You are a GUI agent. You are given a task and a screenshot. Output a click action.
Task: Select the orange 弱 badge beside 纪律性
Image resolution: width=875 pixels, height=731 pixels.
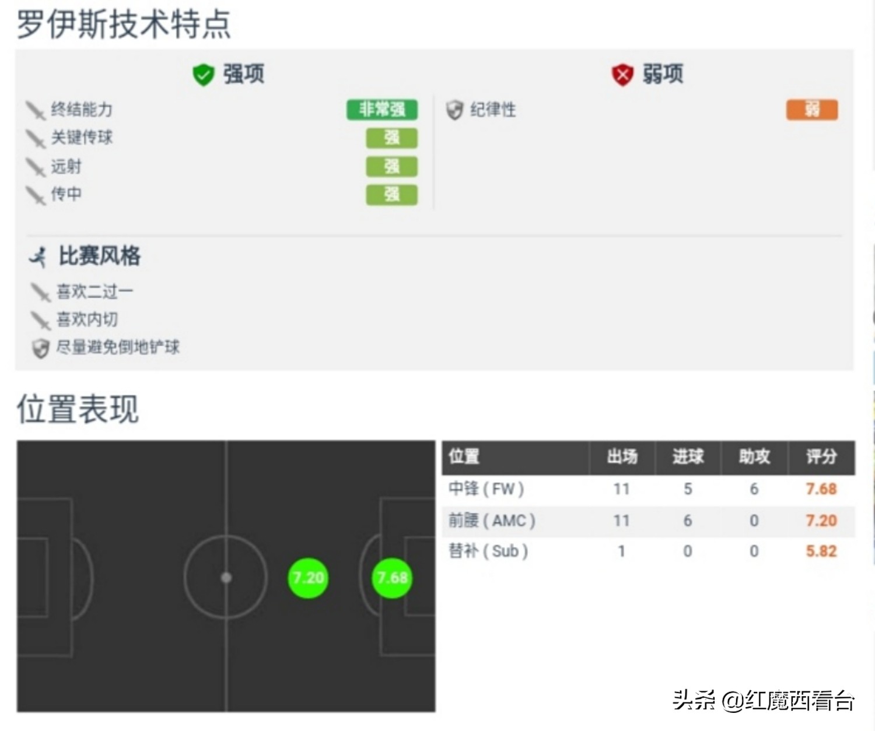pos(812,110)
